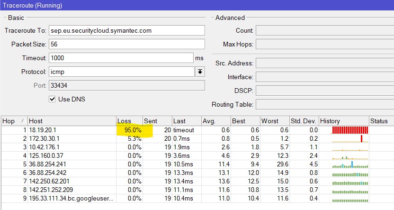The width and height of the screenshot is (394, 210).
Task: Toggle the Use DNS checkbox
Action: click(52, 99)
